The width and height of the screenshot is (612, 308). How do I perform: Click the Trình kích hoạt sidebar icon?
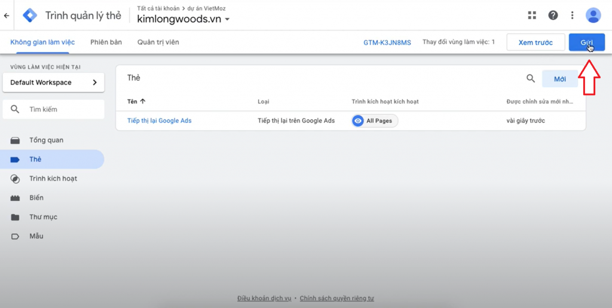[15, 179]
